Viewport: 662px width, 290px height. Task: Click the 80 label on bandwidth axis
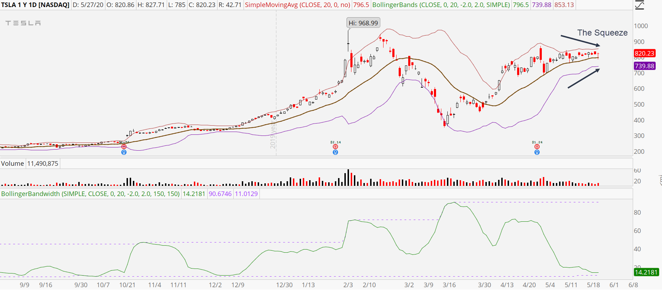tap(637, 213)
